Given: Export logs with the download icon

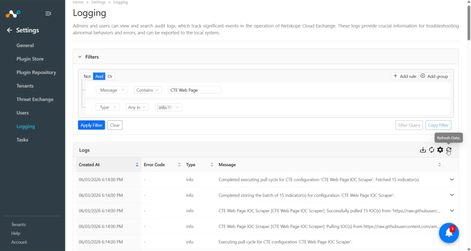Looking at the screenshot, I should [x=423, y=150].
